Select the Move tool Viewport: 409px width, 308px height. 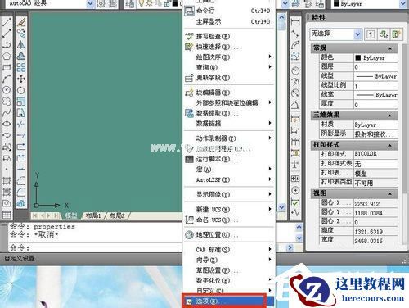pyautogui.click(x=21, y=79)
